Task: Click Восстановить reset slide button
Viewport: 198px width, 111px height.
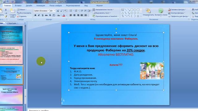Action: coord(24,13)
